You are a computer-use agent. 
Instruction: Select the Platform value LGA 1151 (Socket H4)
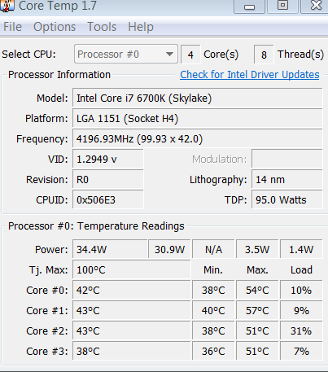point(198,118)
